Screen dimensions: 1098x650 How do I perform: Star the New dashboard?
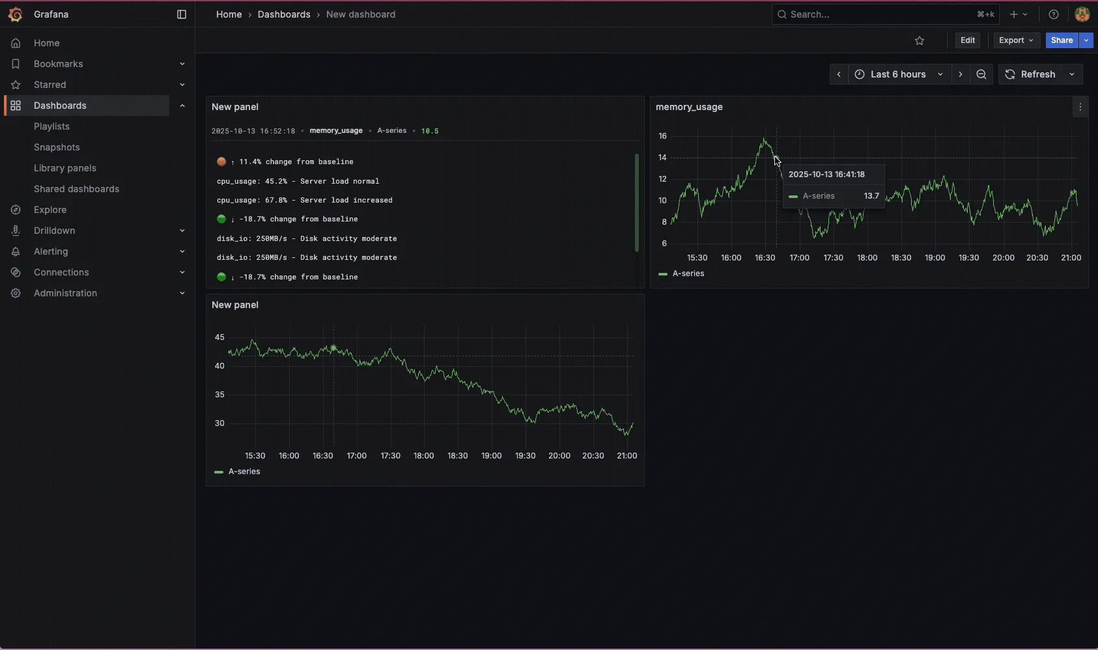click(x=920, y=40)
